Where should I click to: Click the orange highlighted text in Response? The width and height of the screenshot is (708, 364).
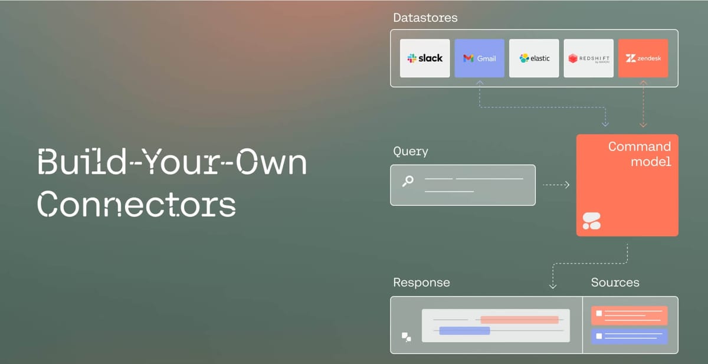tap(519, 320)
